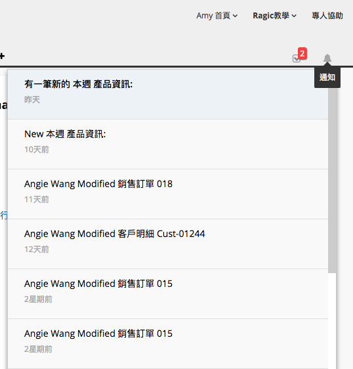The image size is (353, 369).
Task: Open the last visible 銷售訂單 015 notification
Action: (x=168, y=343)
